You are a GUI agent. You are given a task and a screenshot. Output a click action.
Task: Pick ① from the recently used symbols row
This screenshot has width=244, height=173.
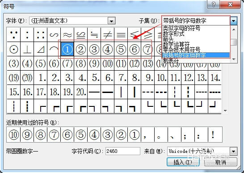pos(135,135)
